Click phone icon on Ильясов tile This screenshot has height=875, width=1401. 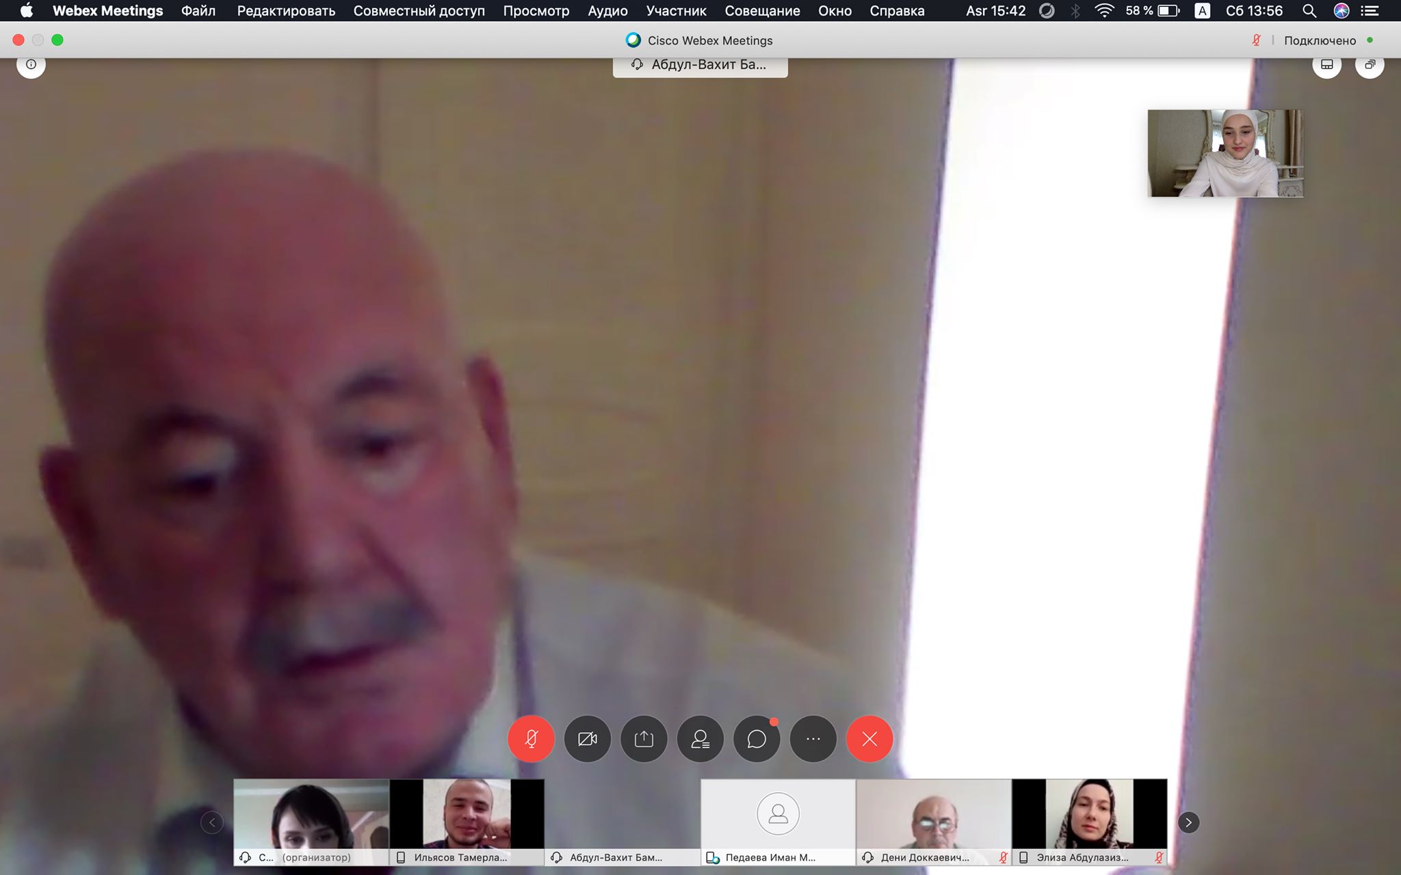click(x=401, y=857)
